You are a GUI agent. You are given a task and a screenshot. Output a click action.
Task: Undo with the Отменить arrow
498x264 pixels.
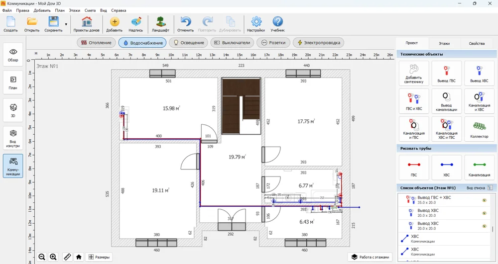pyautogui.click(x=185, y=24)
